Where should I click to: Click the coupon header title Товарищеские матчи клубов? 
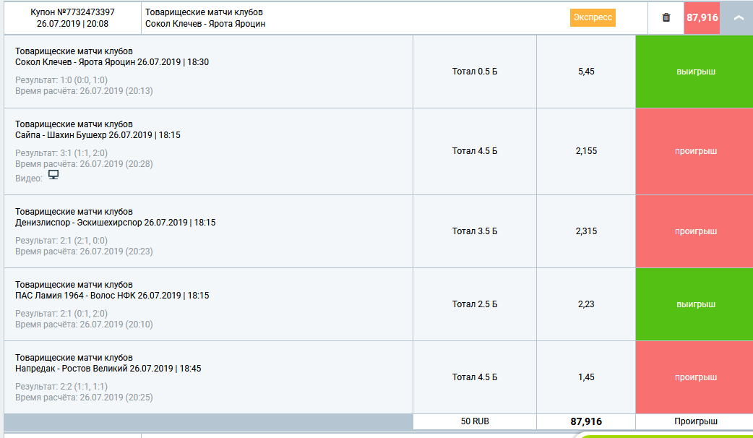pos(204,12)
